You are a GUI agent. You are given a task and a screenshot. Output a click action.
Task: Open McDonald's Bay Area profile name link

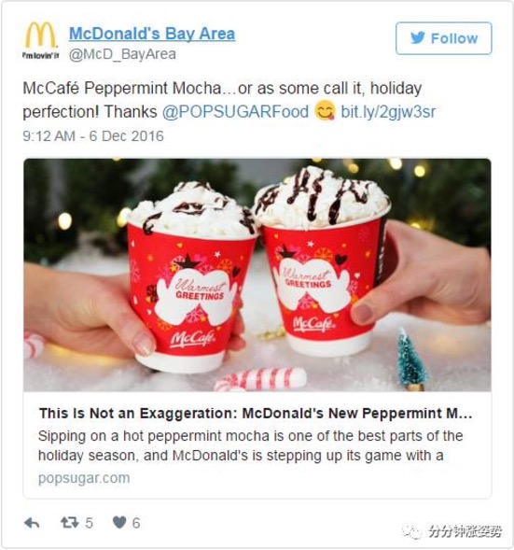152,34
